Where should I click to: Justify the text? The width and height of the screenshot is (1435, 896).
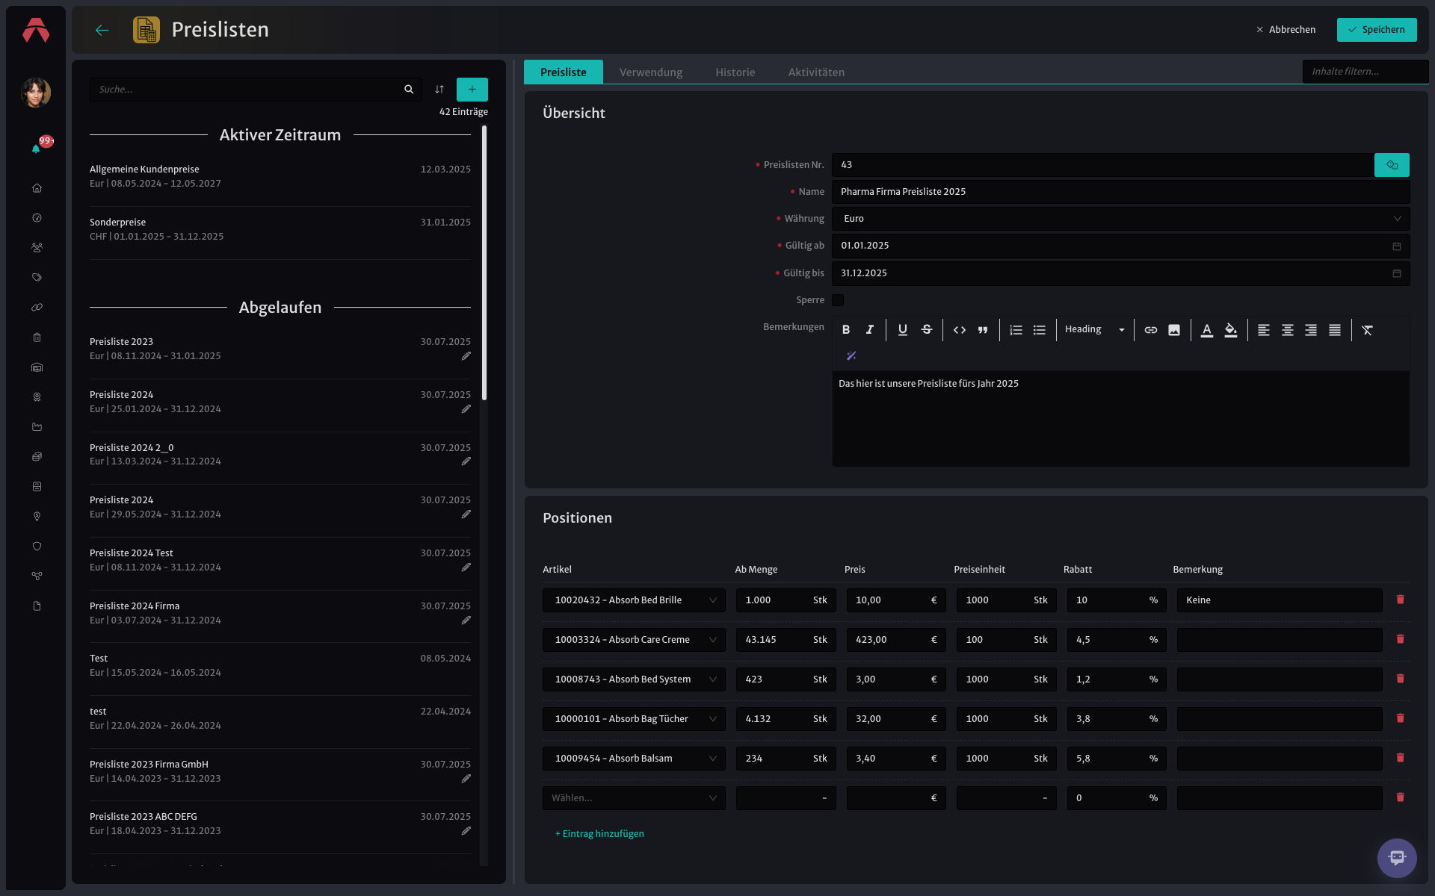(1335, 330)
